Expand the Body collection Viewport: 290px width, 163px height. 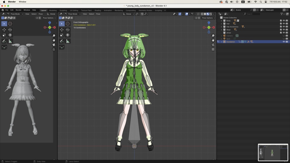[221, 21]
